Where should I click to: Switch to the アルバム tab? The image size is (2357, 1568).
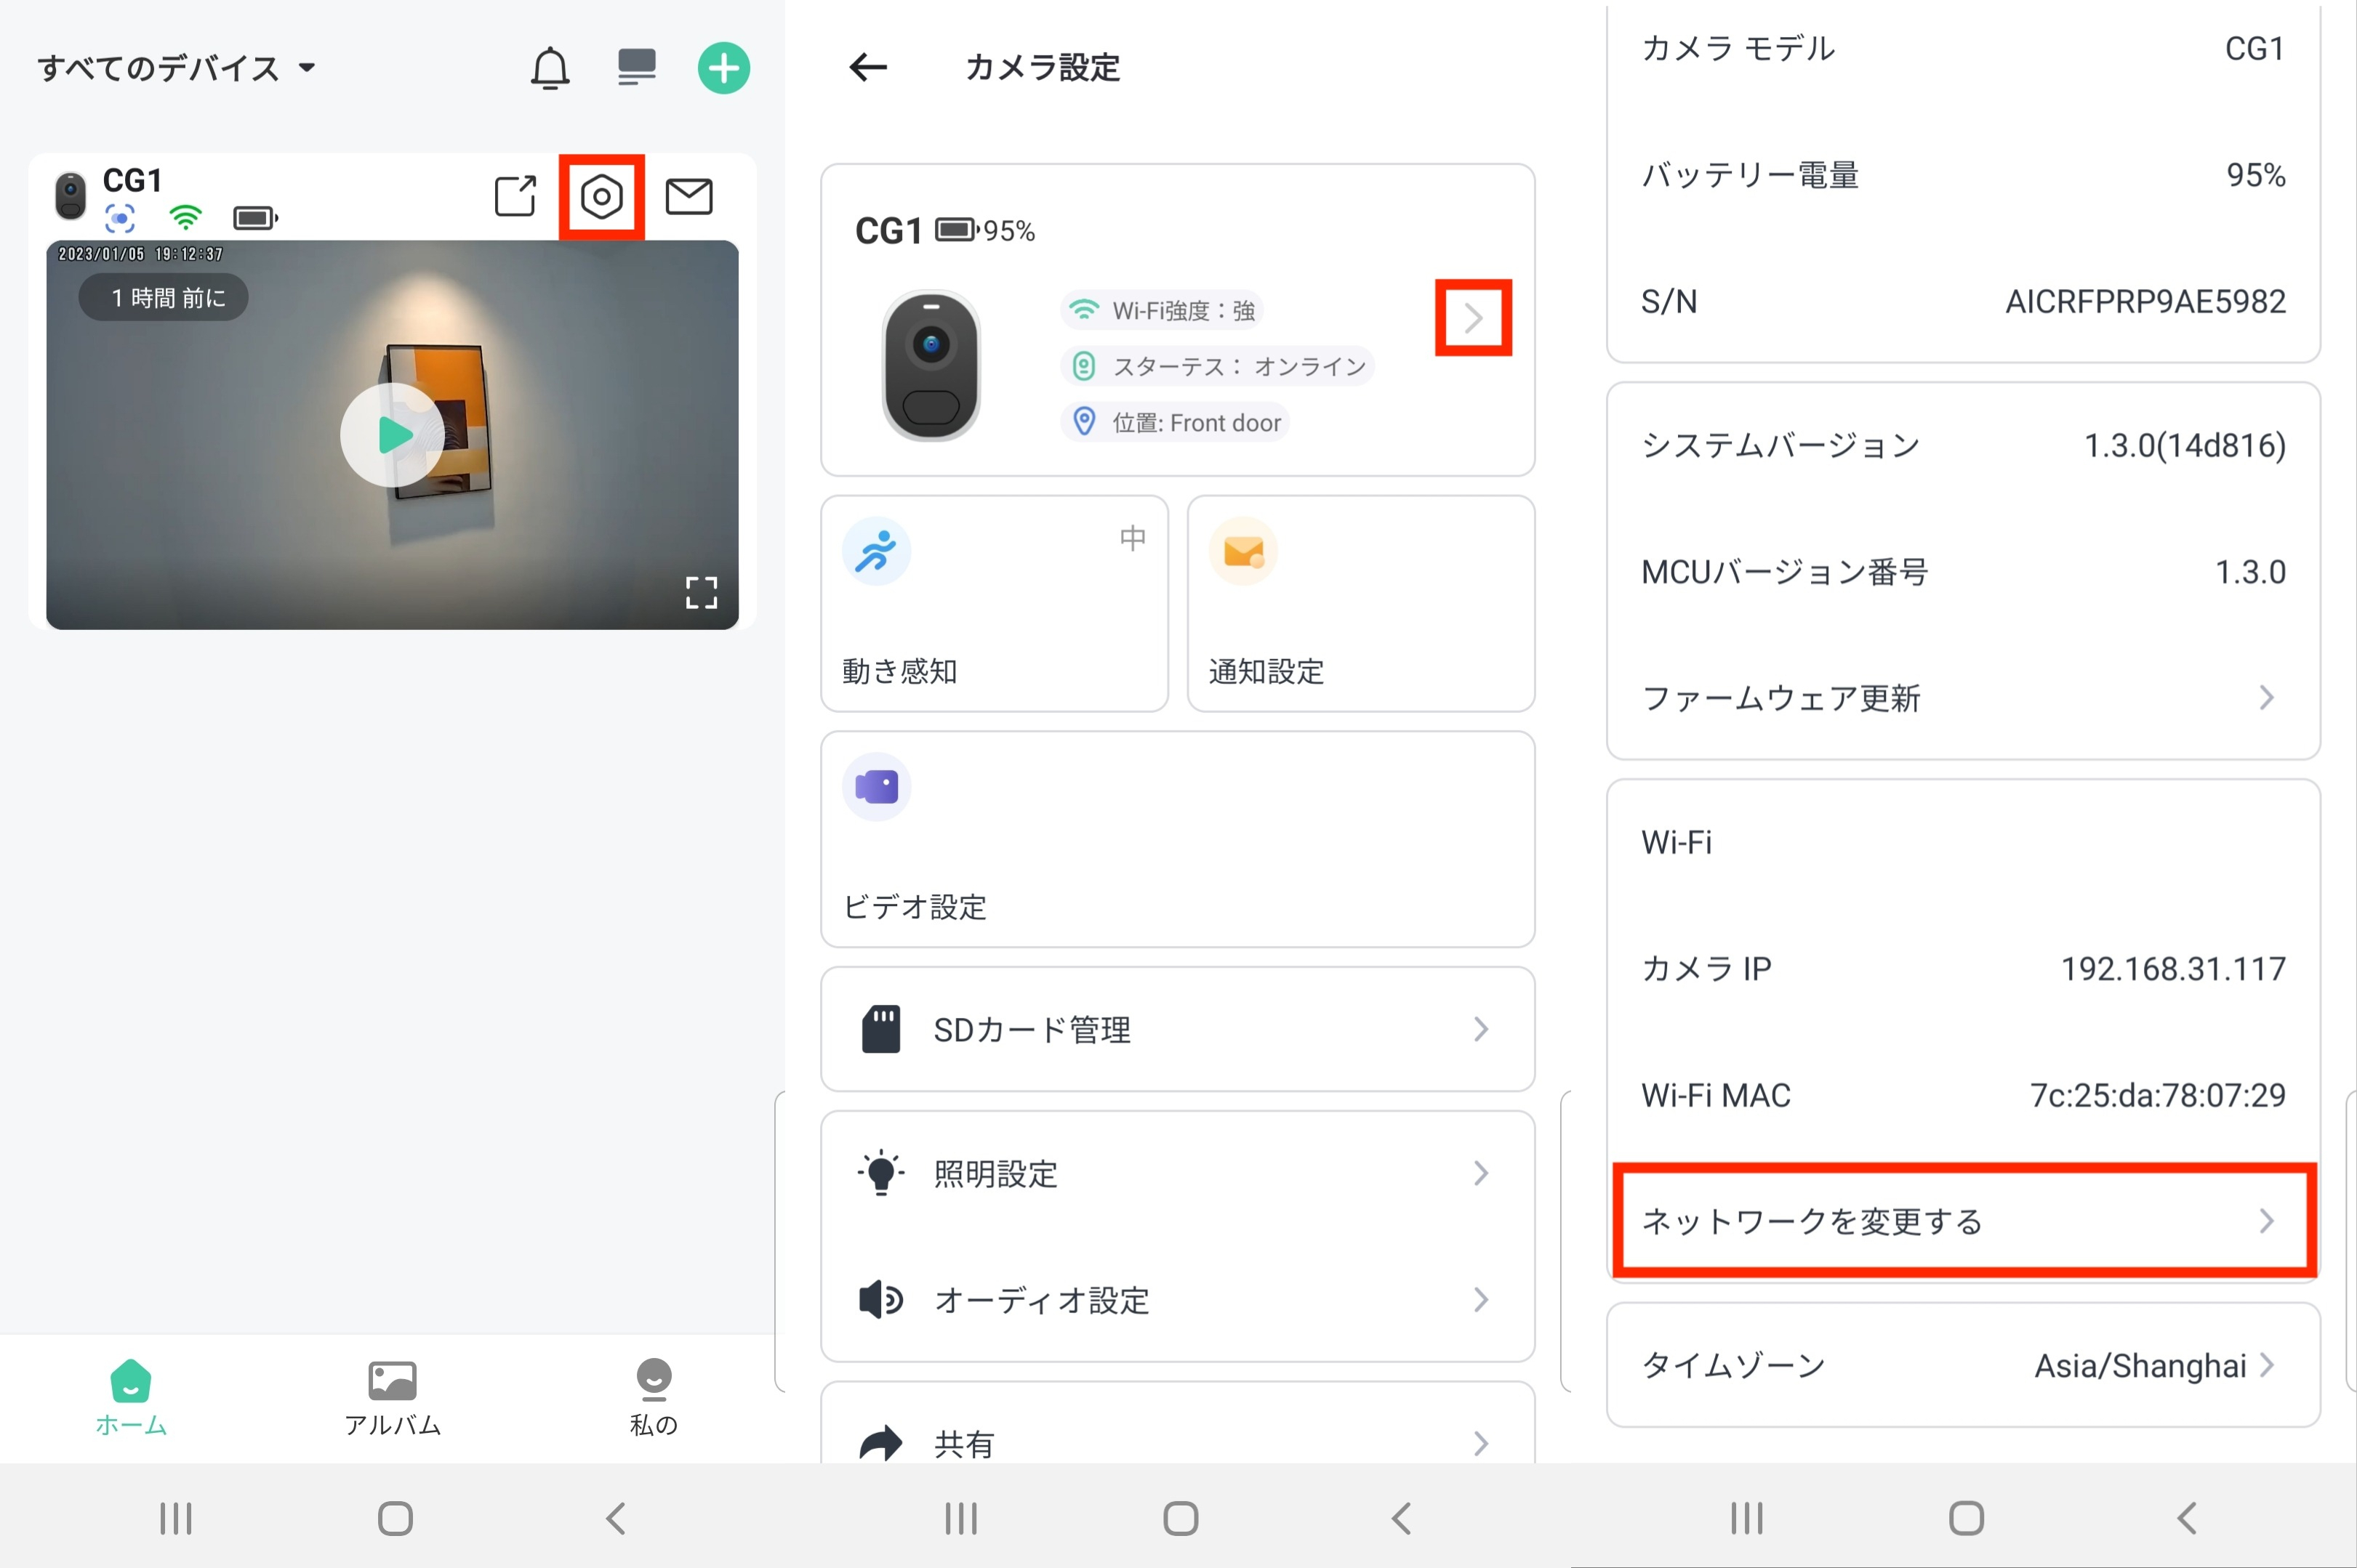(392, 1398)
